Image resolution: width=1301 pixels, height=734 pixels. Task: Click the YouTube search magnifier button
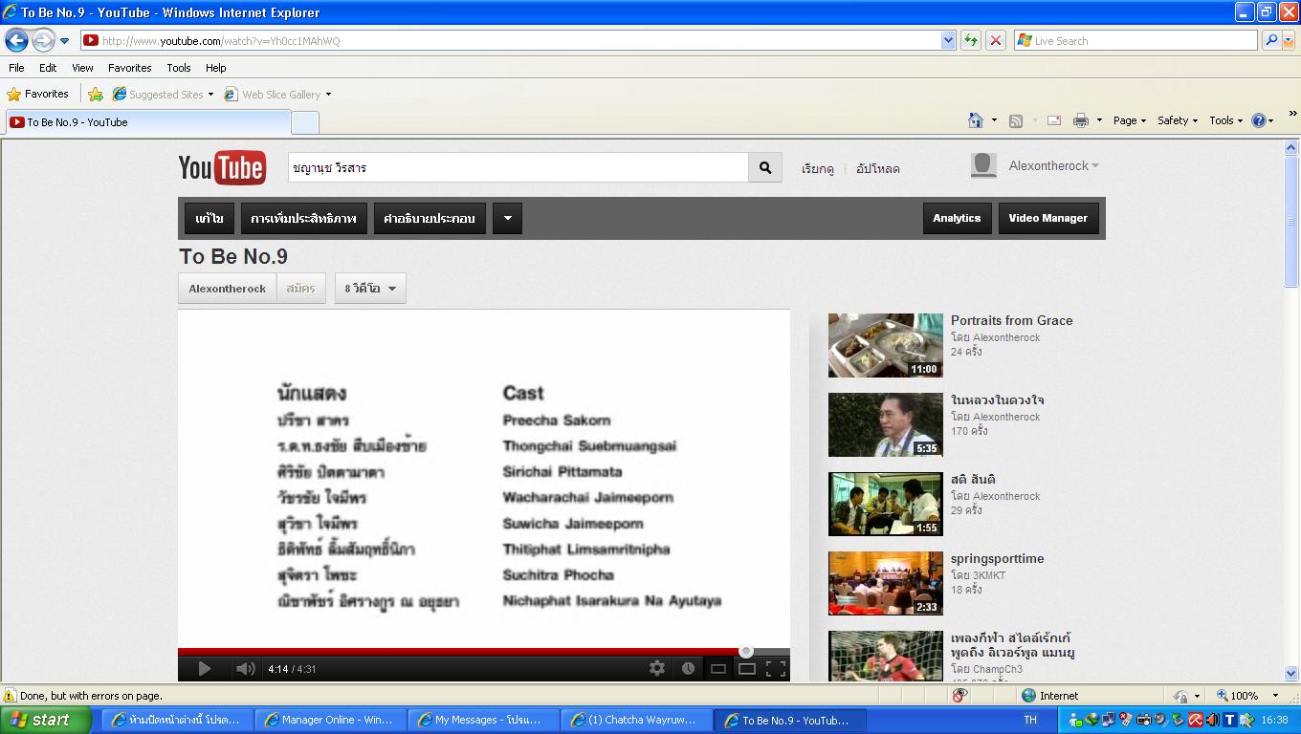click(x=764, y=167)
